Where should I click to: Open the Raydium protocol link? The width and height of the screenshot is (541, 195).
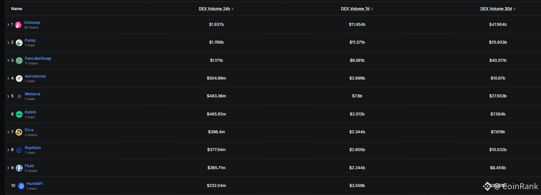tap(33, 148)
